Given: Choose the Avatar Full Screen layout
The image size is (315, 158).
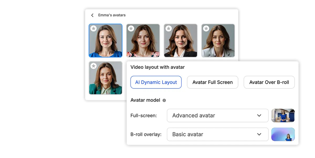Looking at the screenshot, I should [x=213, y=82].
